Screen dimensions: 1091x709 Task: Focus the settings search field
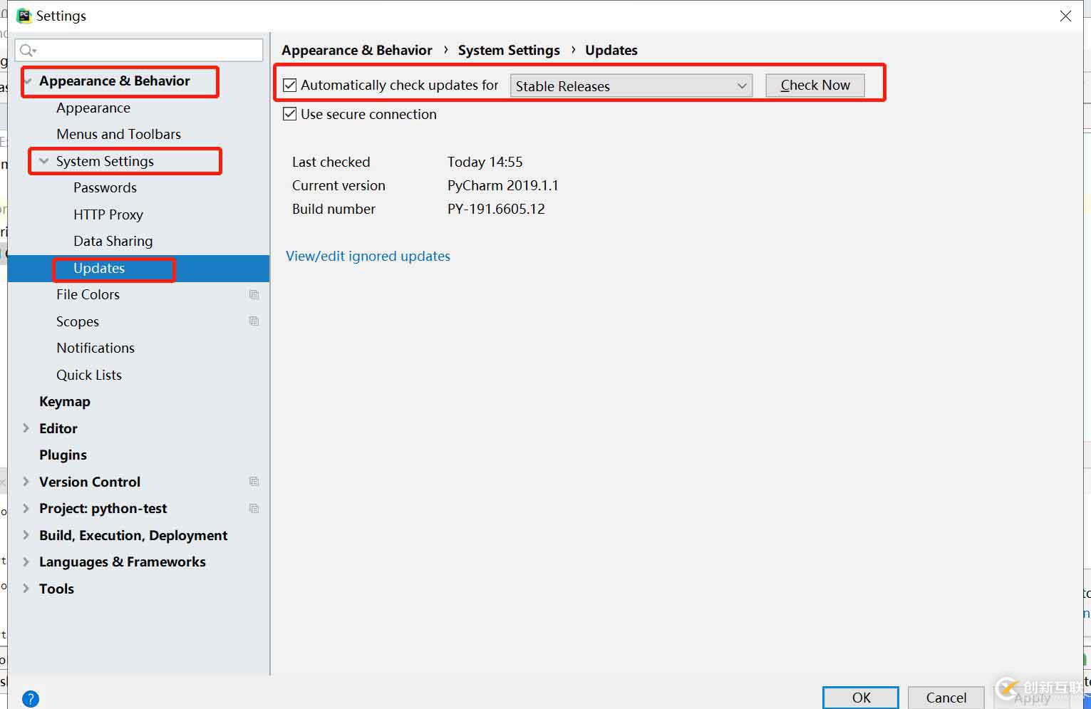tap(139, 50)
